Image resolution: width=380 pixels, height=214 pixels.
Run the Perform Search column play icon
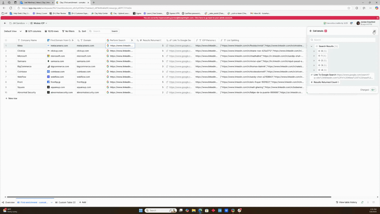(132, 40)
